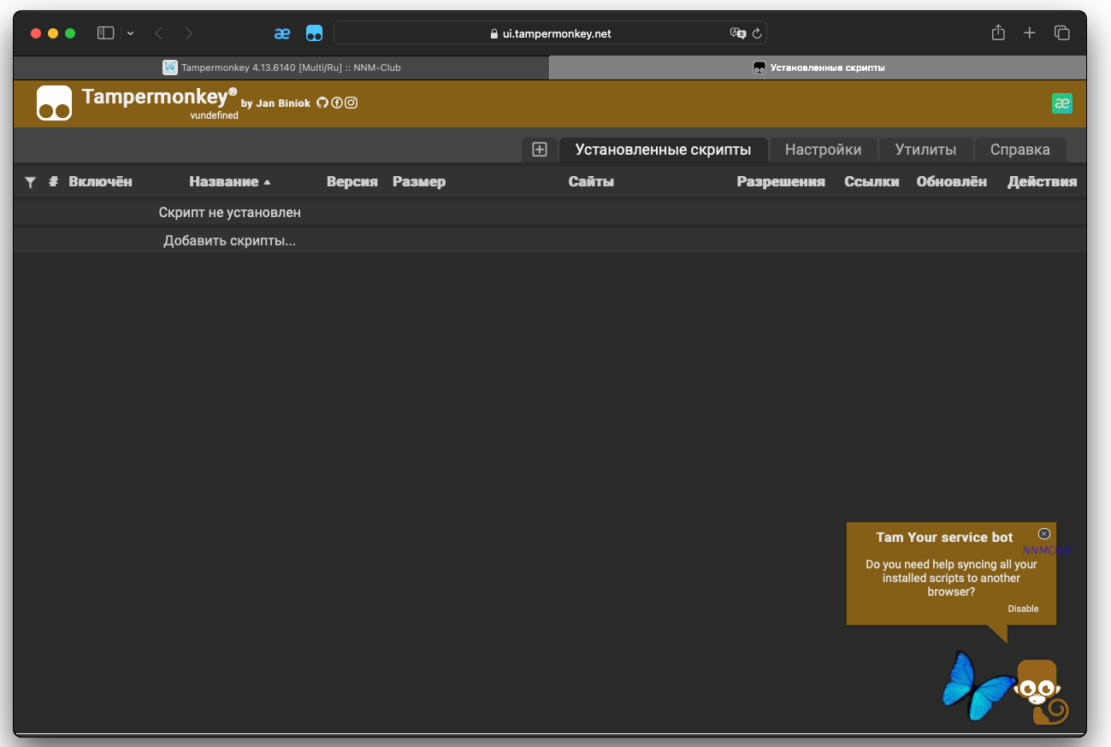Click the Tampermonkey by Jan Biniok text
The width and height of the screenshot is (1111, 747).
point(196,98)
